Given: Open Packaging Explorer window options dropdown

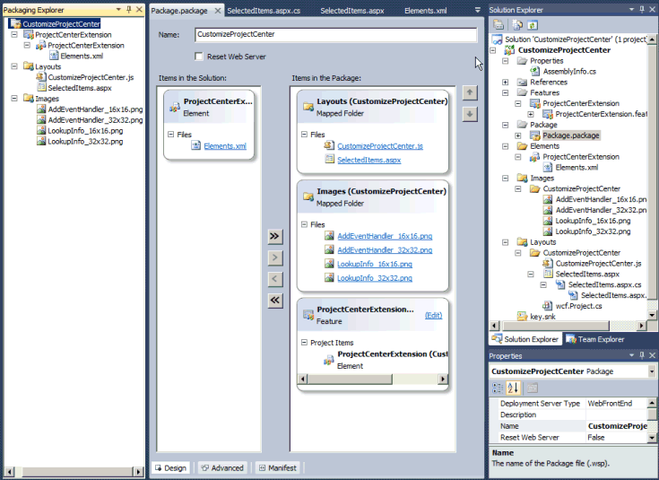Looking at the screenshot, I should tap(118, 9).
